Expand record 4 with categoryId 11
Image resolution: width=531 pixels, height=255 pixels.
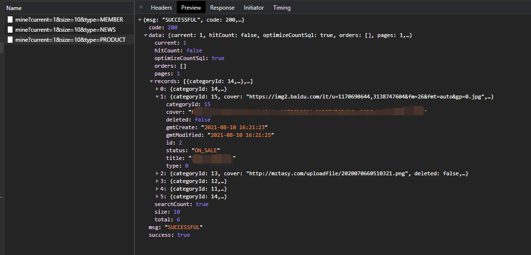[x=157, y=189]
